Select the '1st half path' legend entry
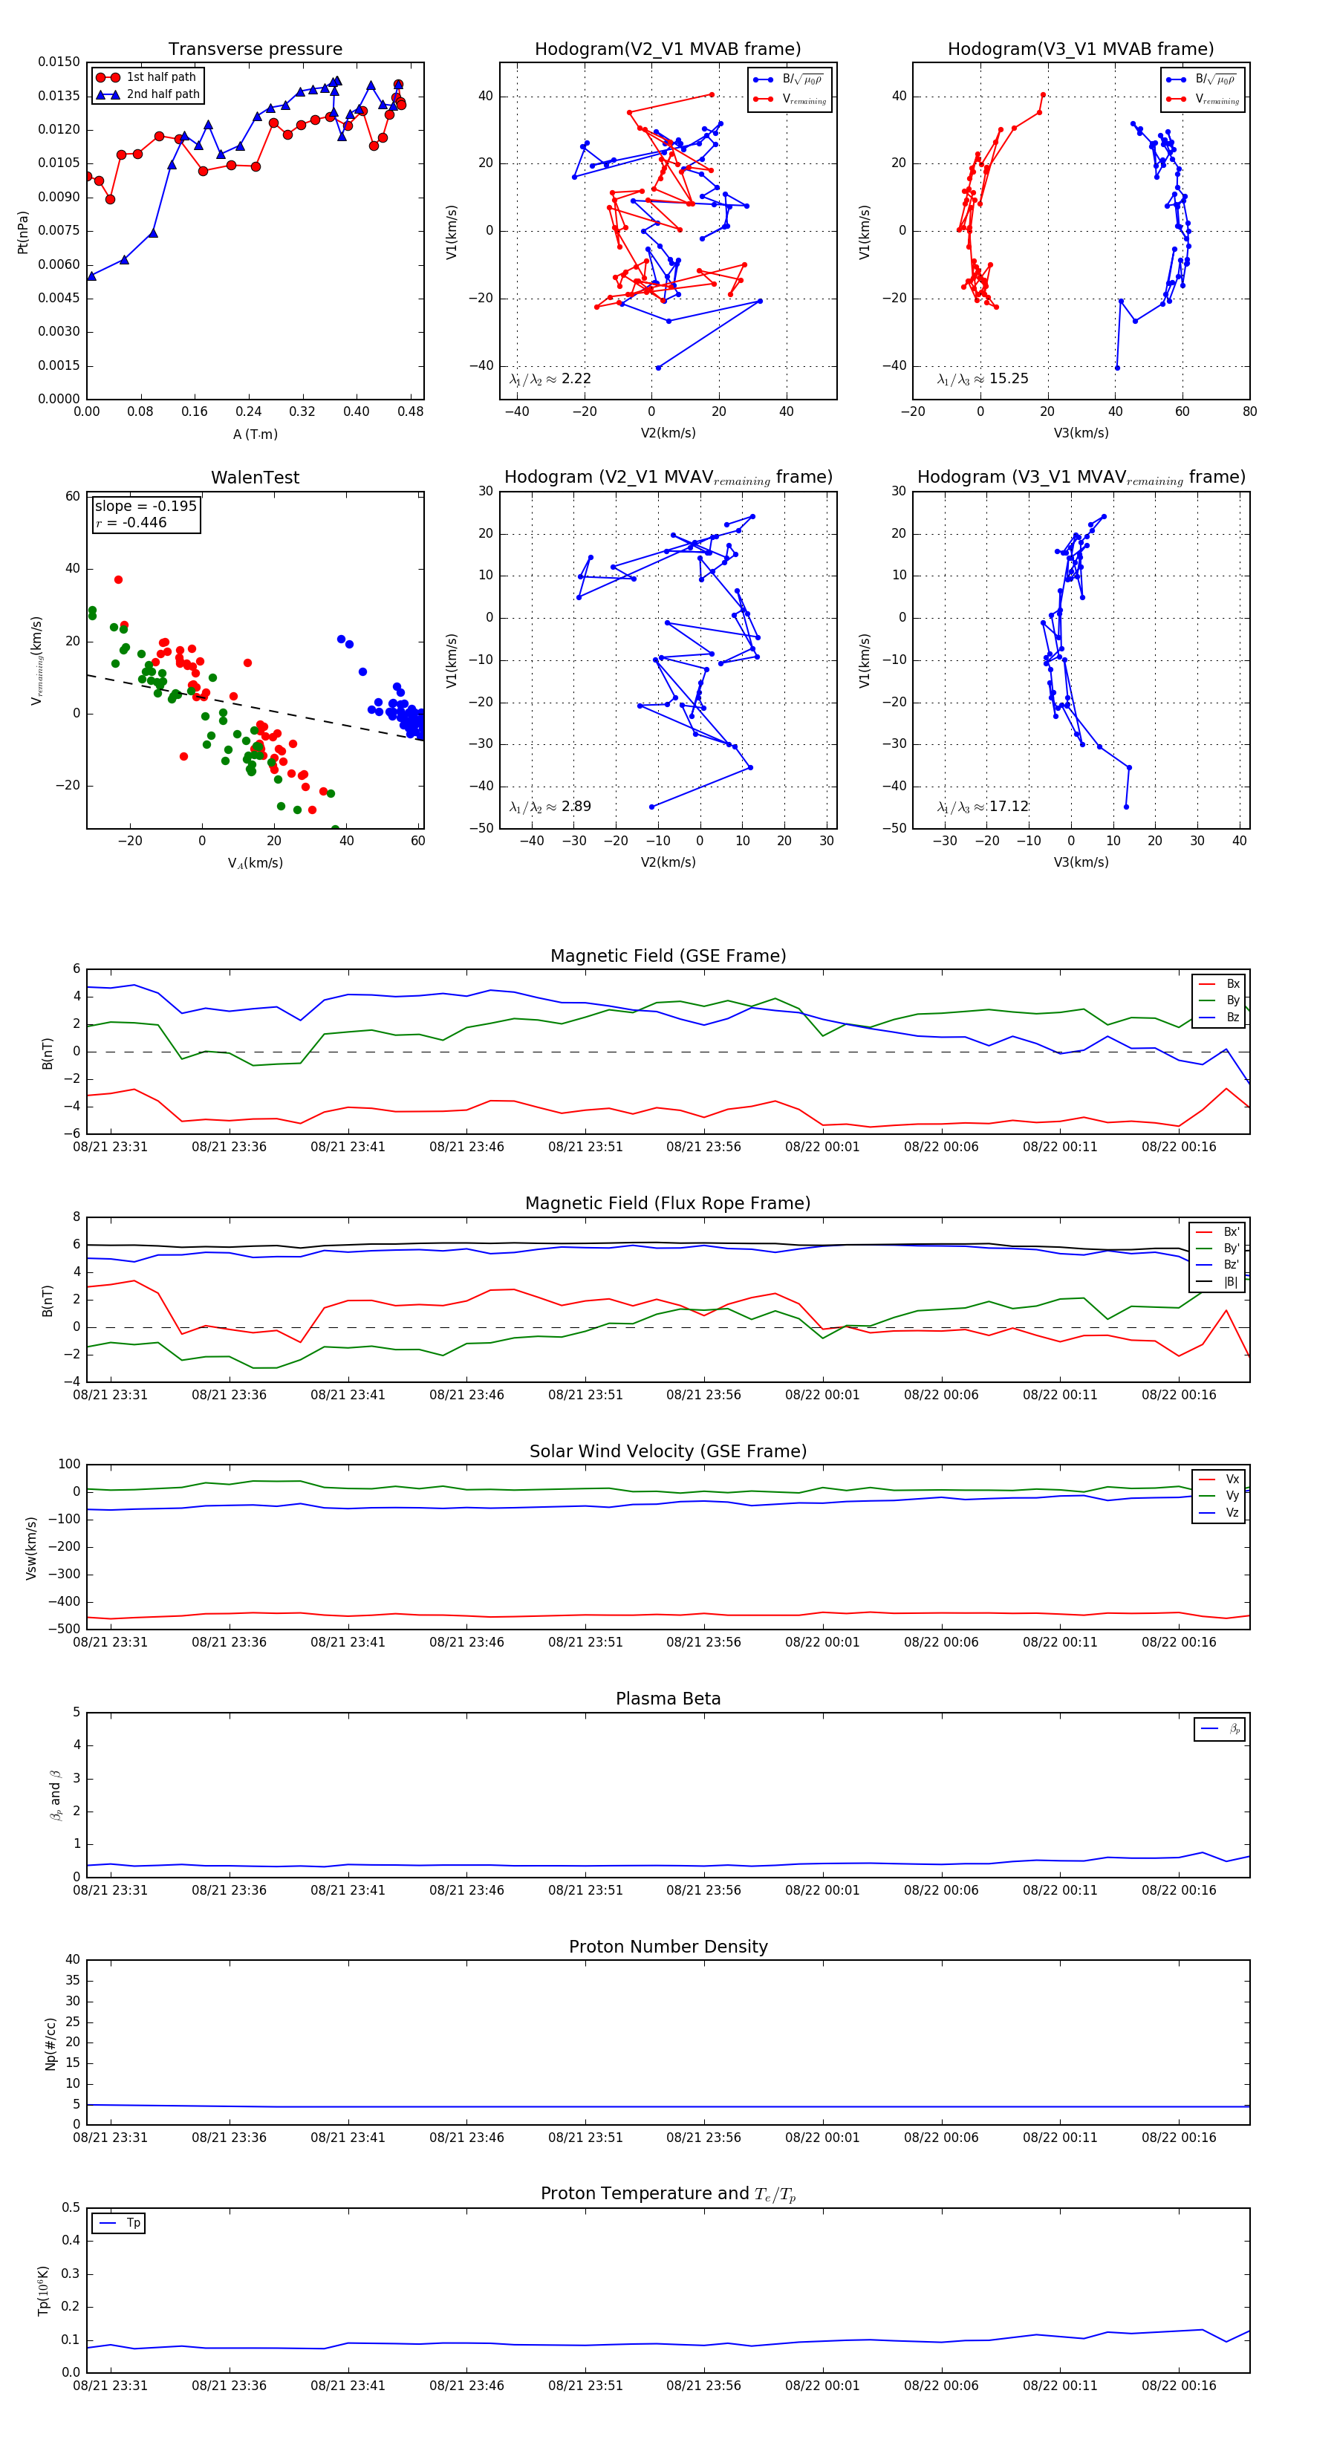Screen dimensions: 1337x2451 pyautogui.click(x=146, y=77)
